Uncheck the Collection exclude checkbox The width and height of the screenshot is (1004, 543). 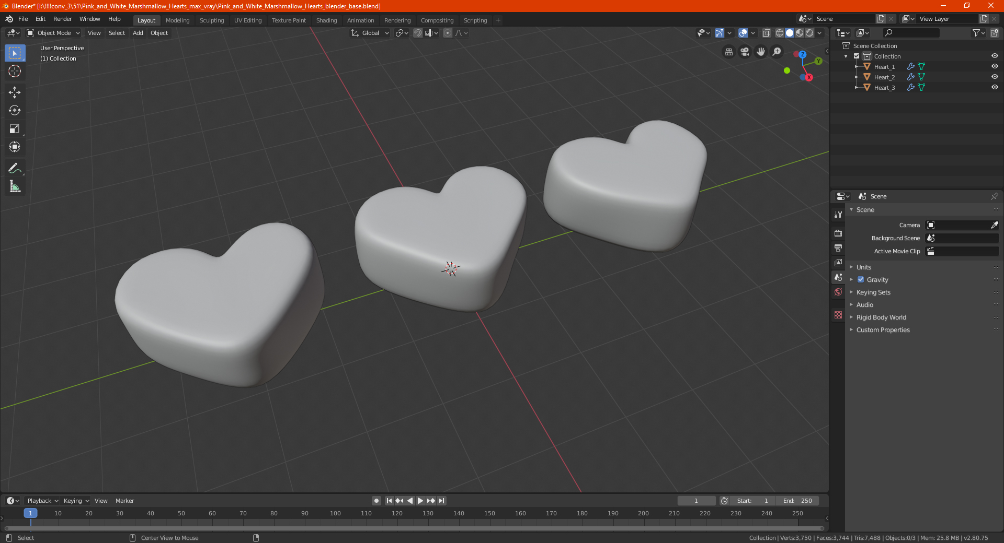[857, 56]
